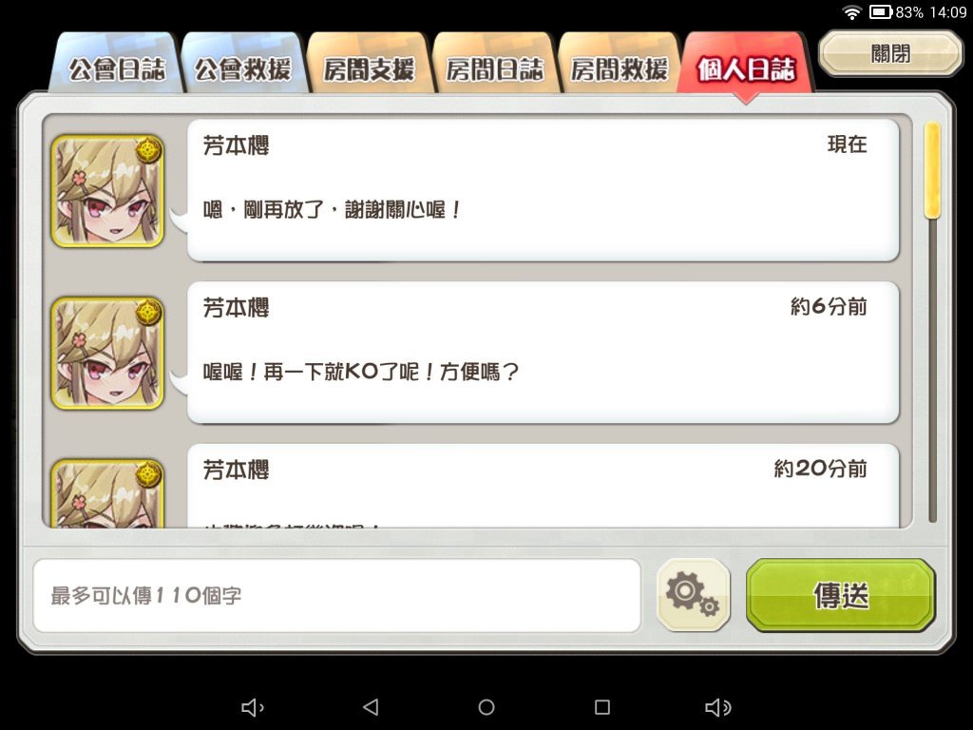This screenshot has width=973, height=730.
Task: Click the green 傳送 send button
Action: [x=841, y=595]
